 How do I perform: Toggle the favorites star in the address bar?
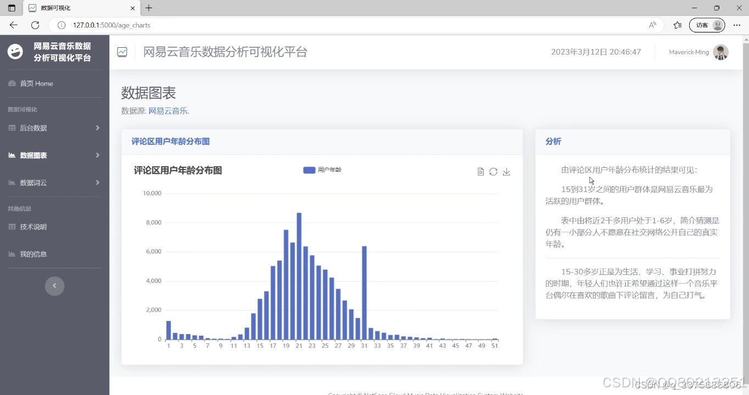[x=677, y=25]
